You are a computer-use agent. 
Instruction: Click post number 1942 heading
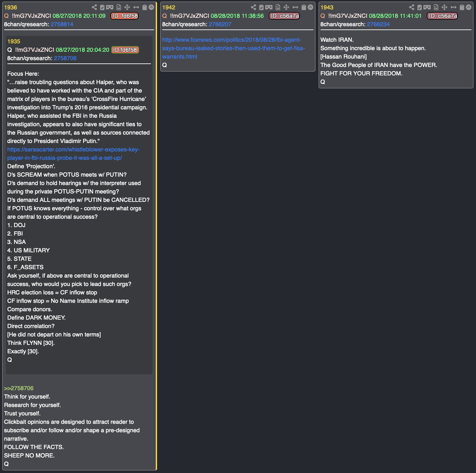tap(169, 7)
